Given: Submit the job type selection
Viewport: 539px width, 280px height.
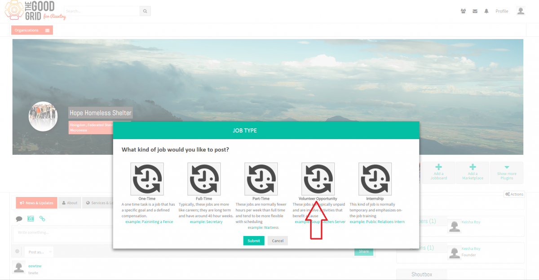Looking at the screenshot, I should pyautogui.click(x=254, y=241).
